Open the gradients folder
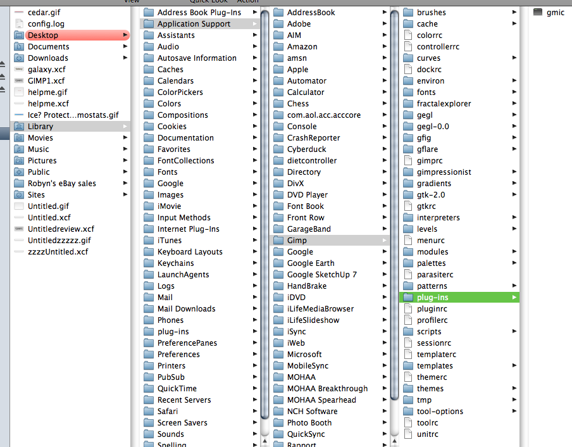 click(459, 184)
